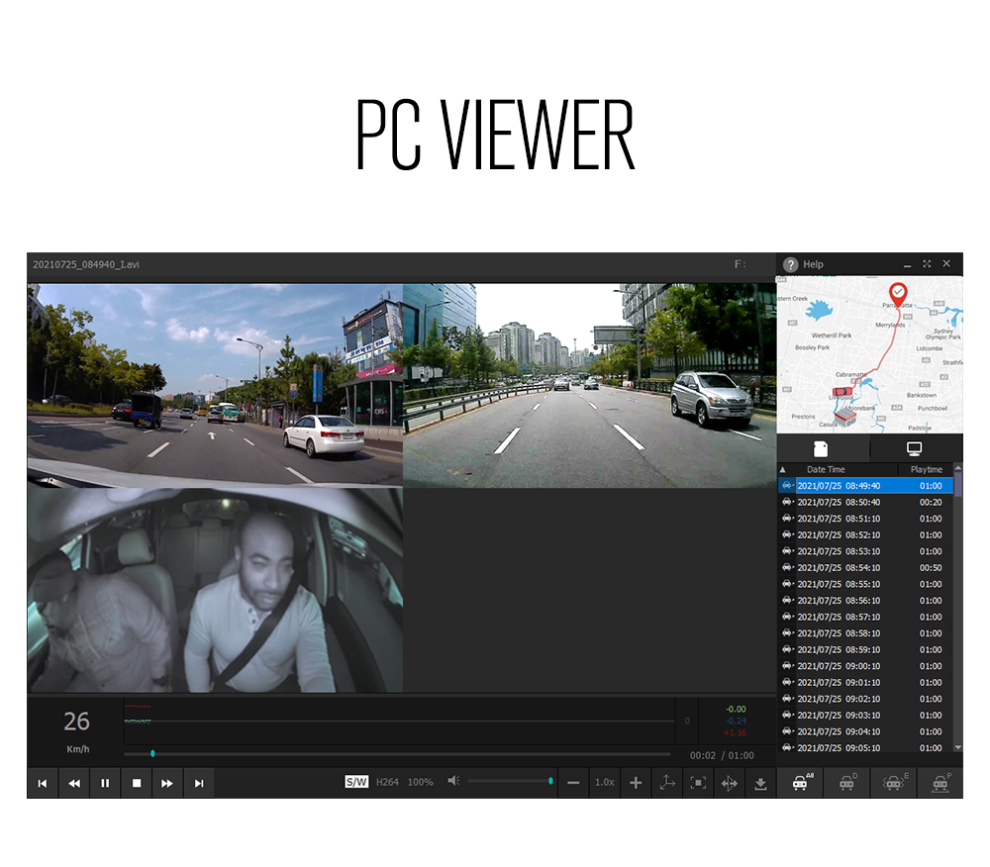Skip to the next file
The height and width of the screenshot is (867, 990).
point(199,783)
